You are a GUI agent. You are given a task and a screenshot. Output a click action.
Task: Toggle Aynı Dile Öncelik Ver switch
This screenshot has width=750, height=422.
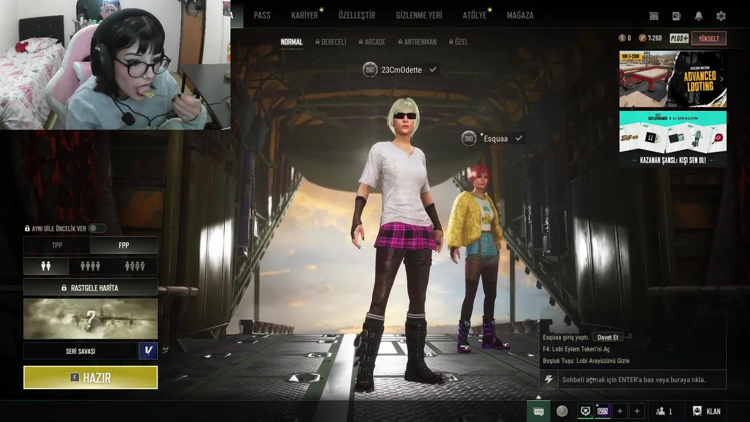point(97,229)
